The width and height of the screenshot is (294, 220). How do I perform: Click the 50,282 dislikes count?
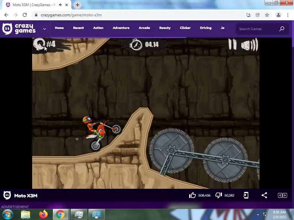pos(229,195)
